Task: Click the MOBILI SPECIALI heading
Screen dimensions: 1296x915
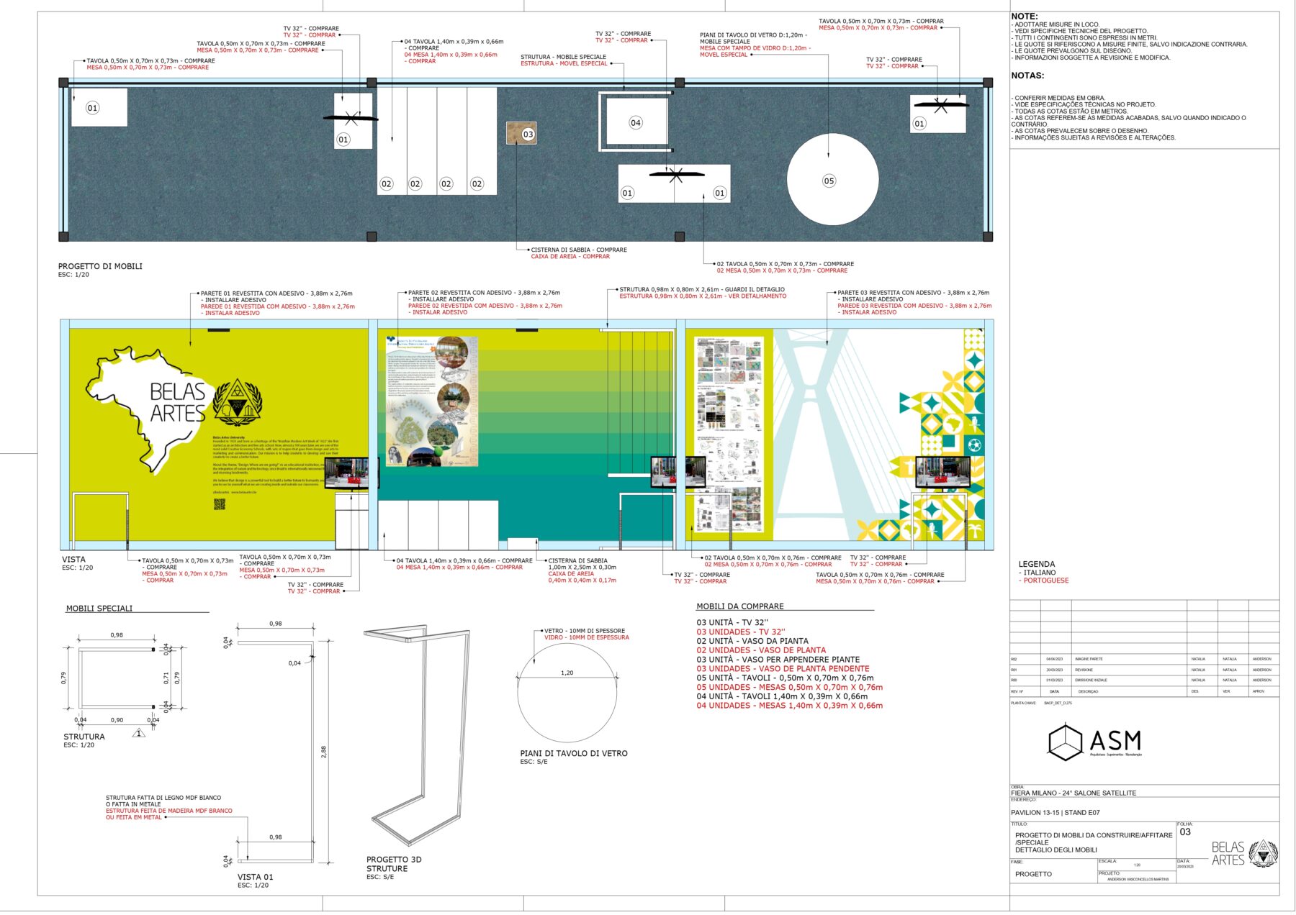Action: (x=99, y=609)
